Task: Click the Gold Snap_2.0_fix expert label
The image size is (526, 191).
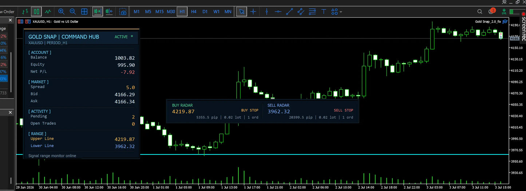Action: (488, 22)
